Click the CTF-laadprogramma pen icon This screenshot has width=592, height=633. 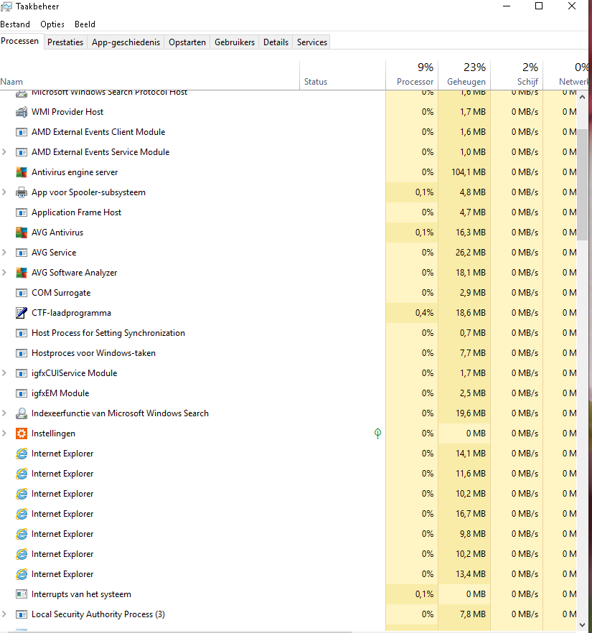click(21, 313)
